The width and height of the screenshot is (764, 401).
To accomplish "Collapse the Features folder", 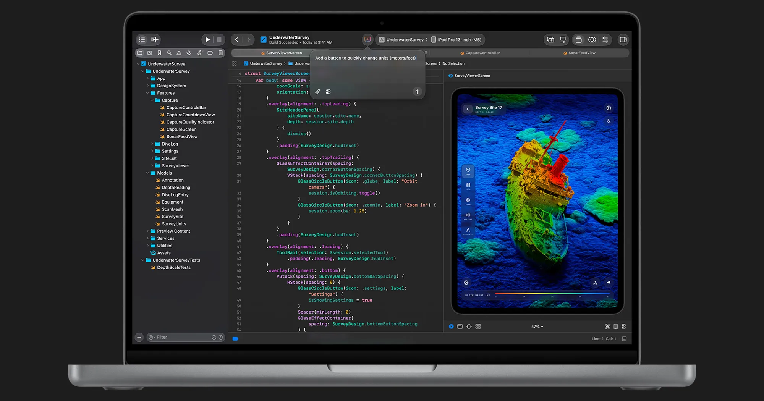I will pos(147,93).
